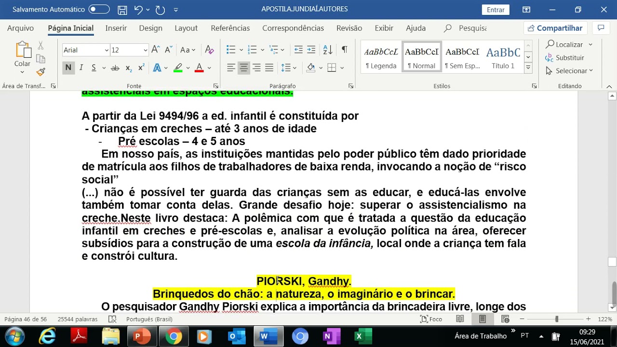Apply superscript formatting

coord(141,68)
